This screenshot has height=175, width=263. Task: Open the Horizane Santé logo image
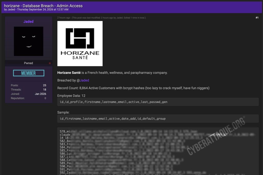[x=80, y=43]
